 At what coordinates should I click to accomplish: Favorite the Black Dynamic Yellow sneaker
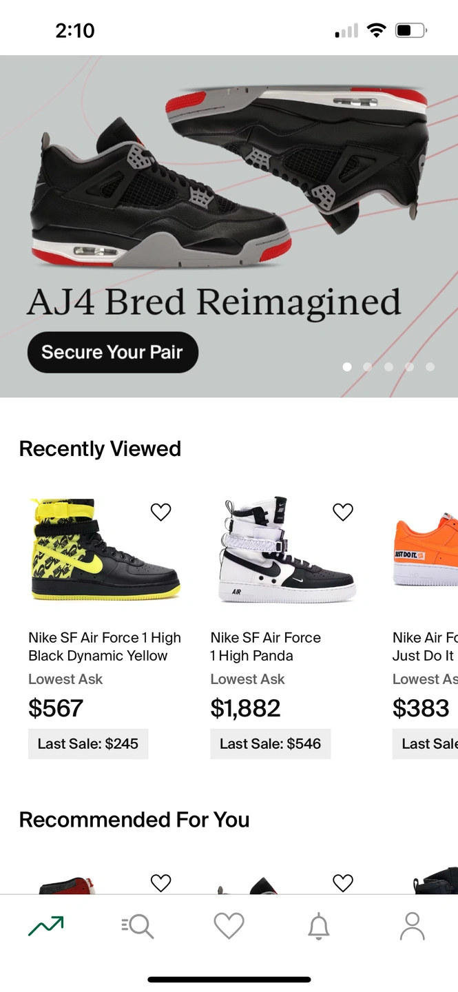coord(160,512)
